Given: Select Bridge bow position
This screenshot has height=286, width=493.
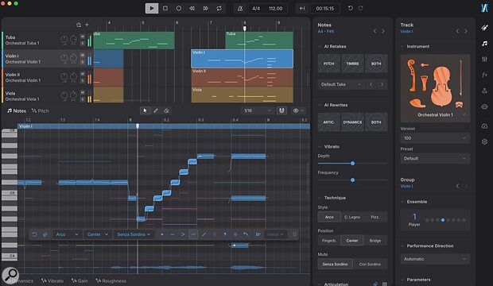Looking at the screenshot, I should coord(375,241).
